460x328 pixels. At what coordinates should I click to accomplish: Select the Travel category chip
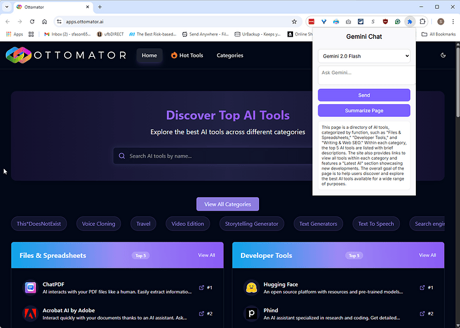(143, 224)
